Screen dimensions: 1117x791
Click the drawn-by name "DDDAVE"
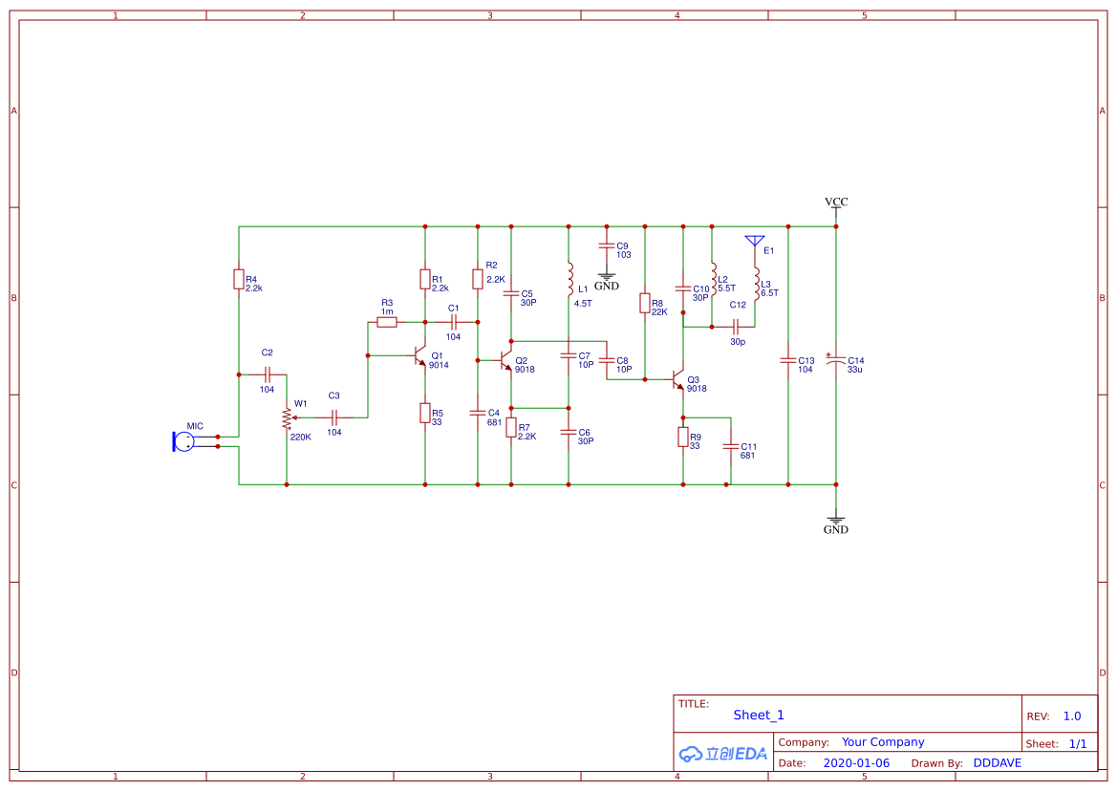click(998, 763)
